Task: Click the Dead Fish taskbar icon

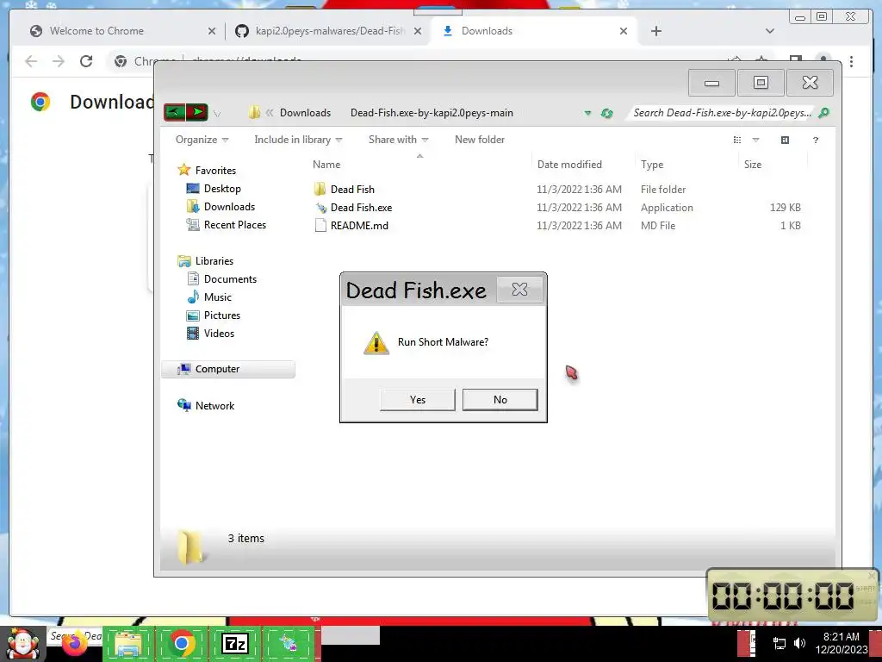Action: point(288,643)
